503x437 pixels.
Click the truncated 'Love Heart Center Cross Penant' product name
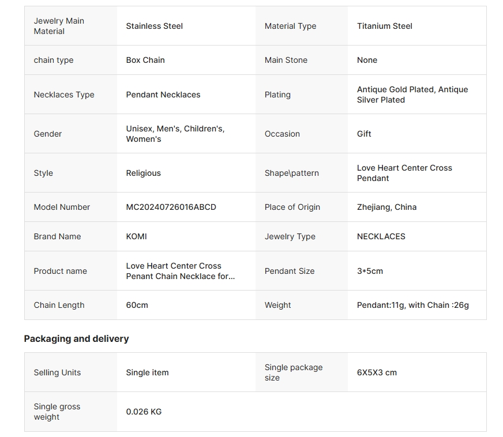(180, 271)
